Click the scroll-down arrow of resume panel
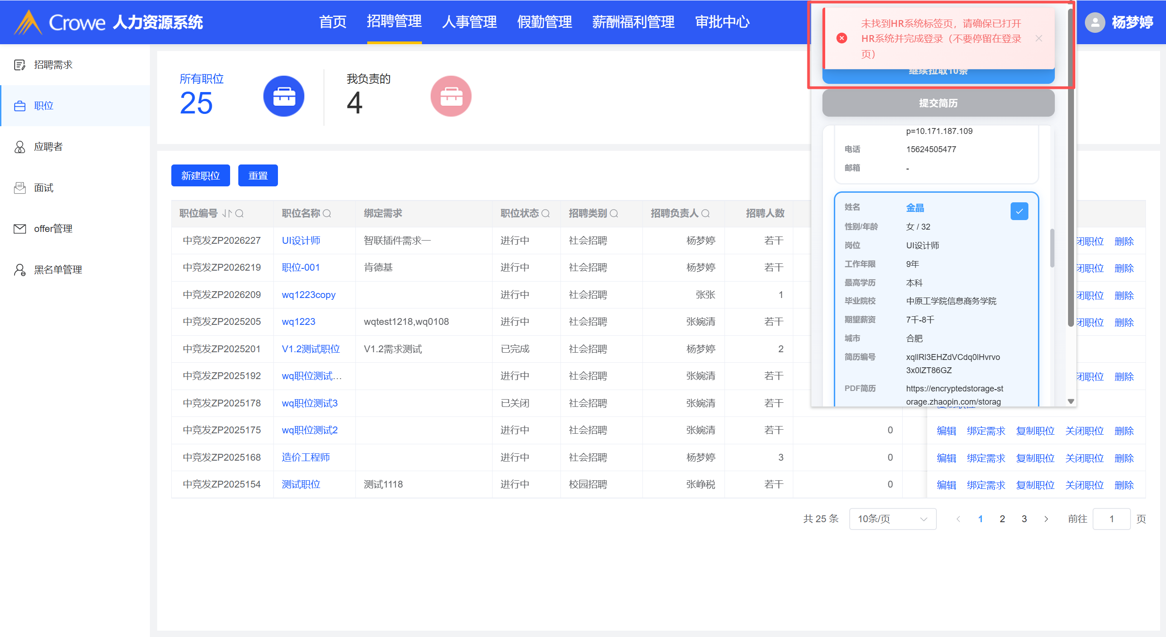The width and height of the screenshot is (1166, 637). coord(1071,401)
